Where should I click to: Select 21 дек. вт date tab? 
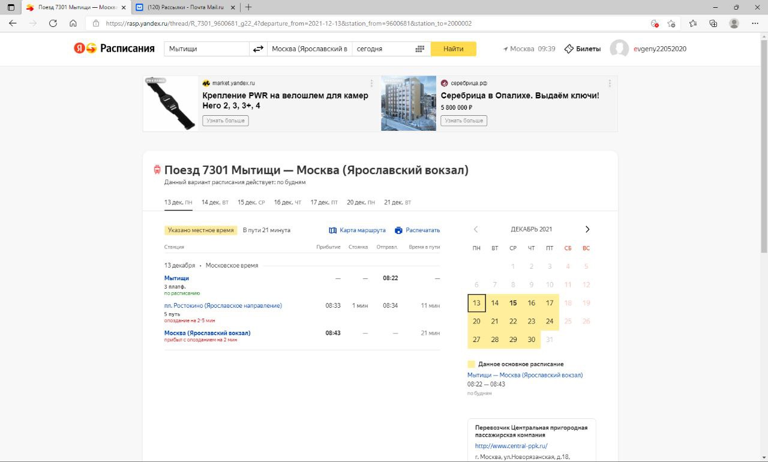tap(398, 203)
